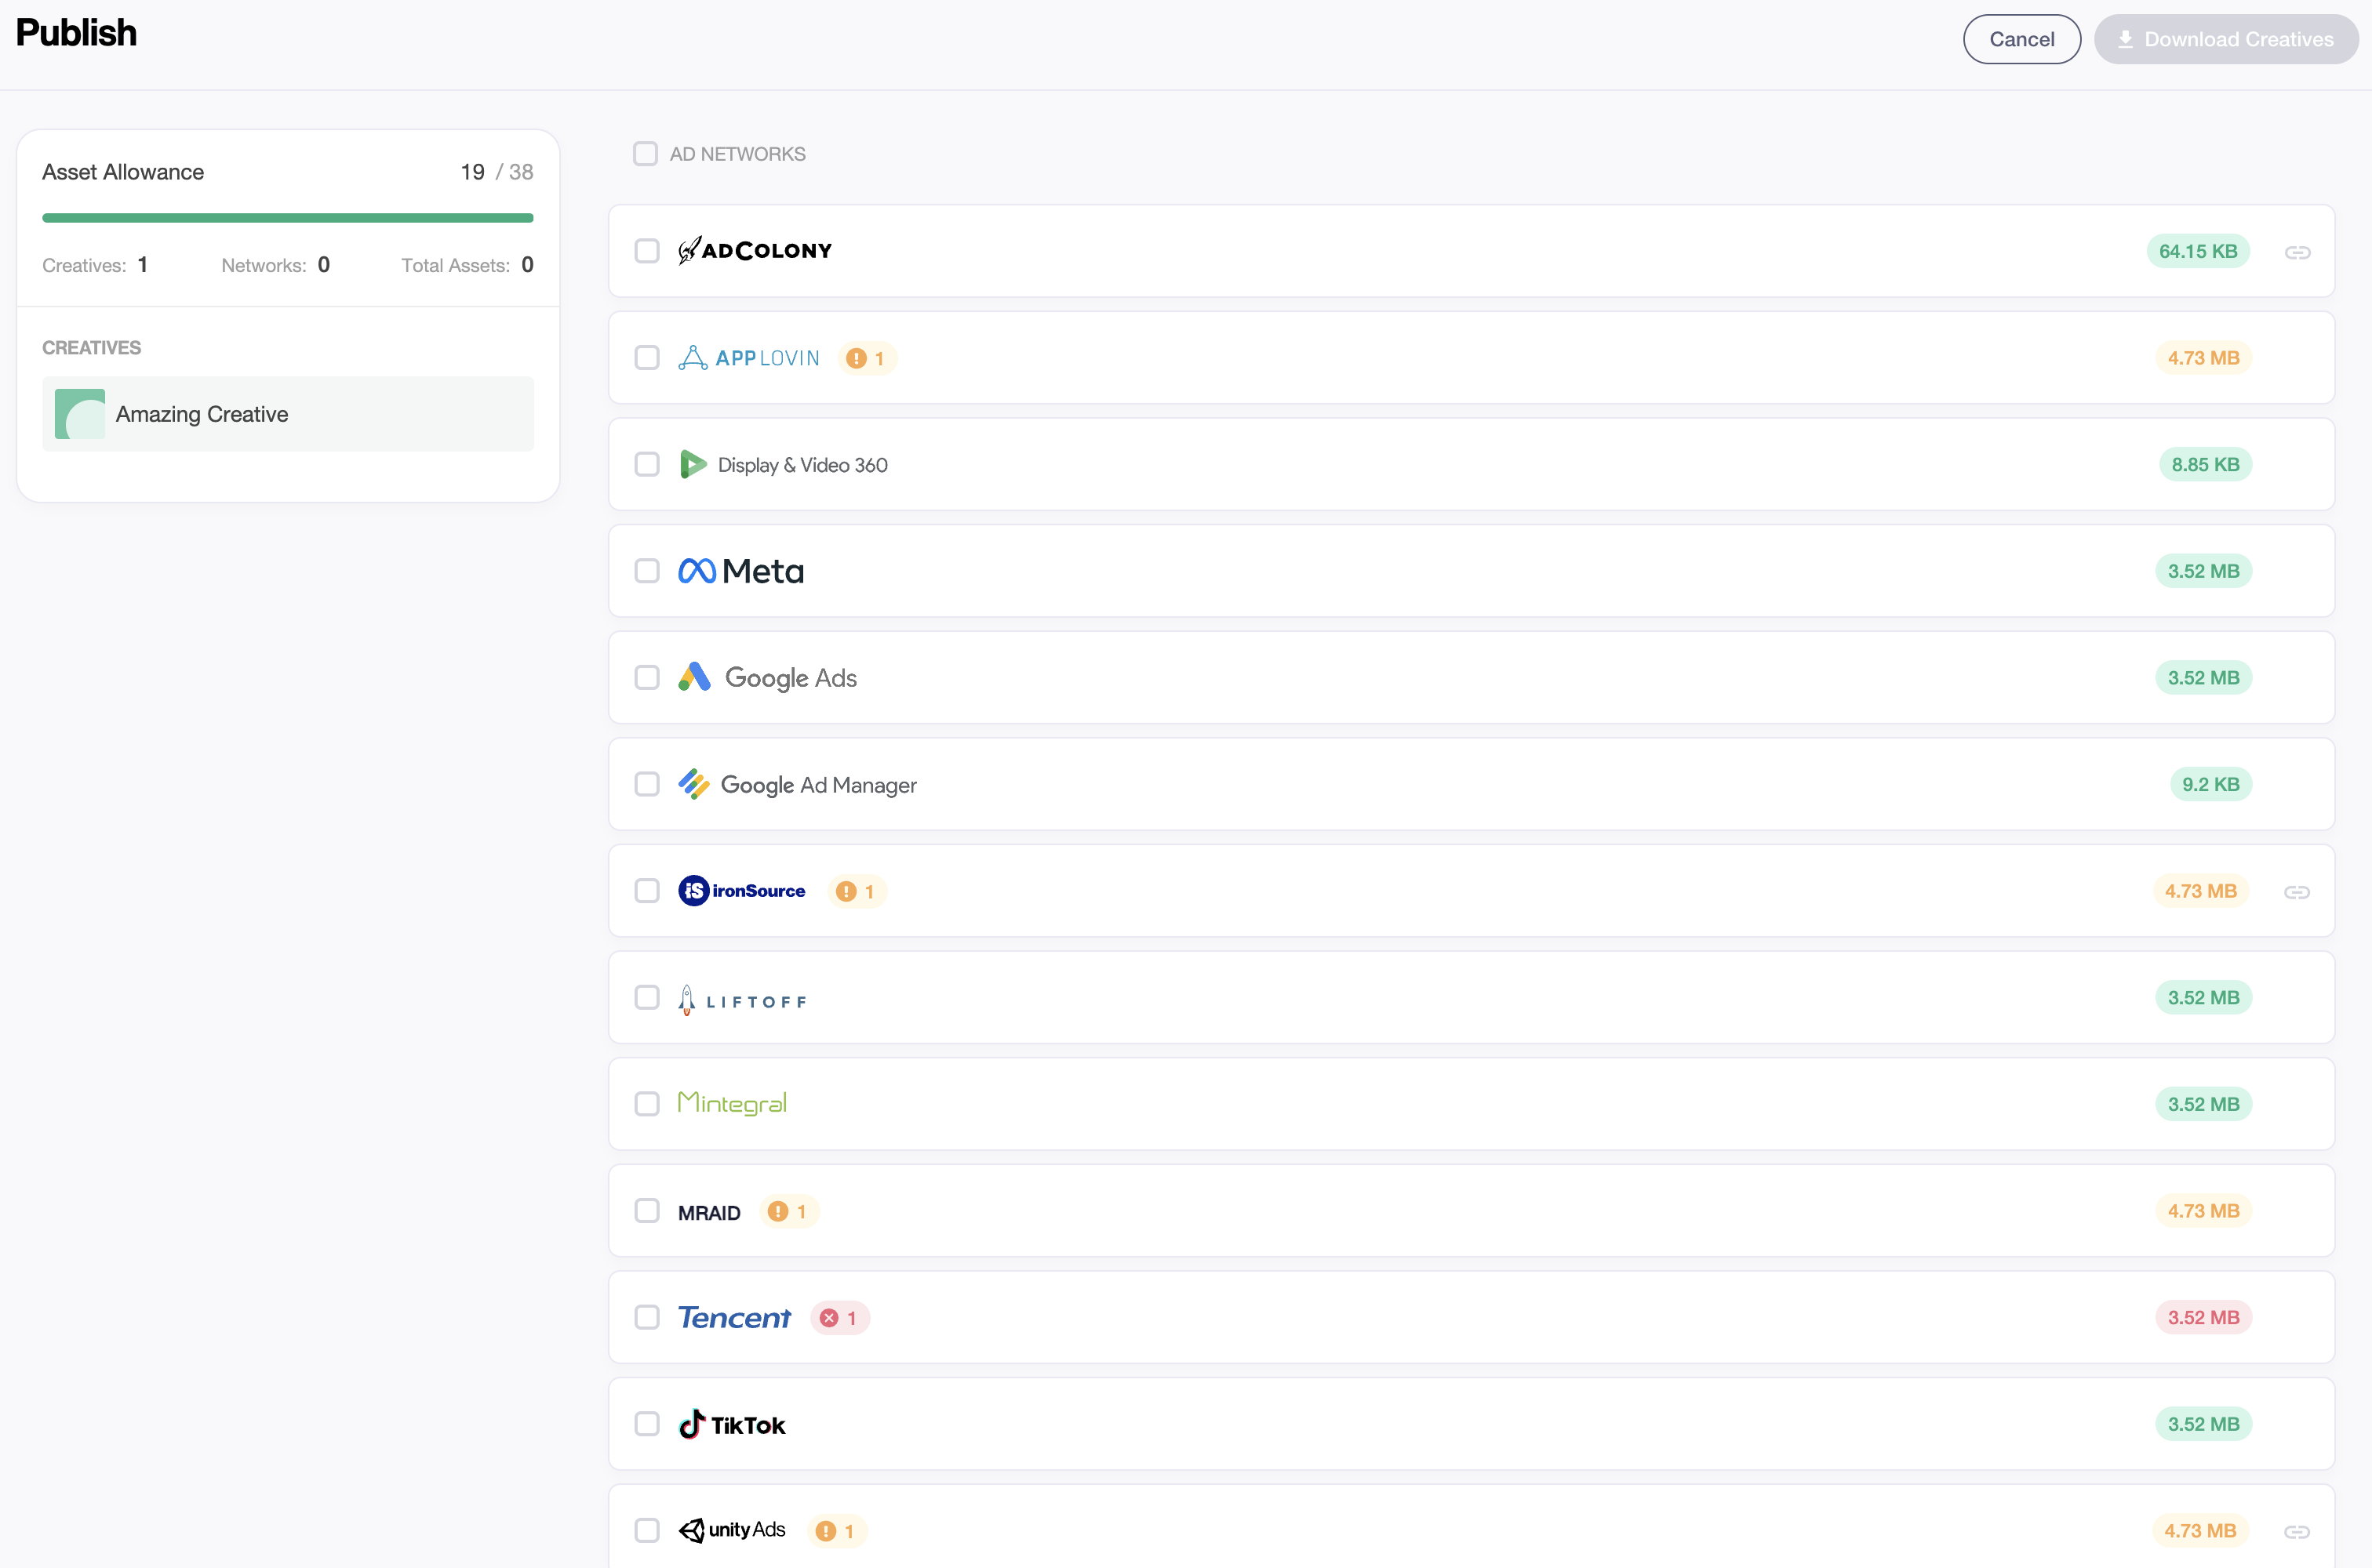The width and height of the screenshot is (2372, 1568).
Task: Check the Tencent checkbox
Action: click(647, 1317)
